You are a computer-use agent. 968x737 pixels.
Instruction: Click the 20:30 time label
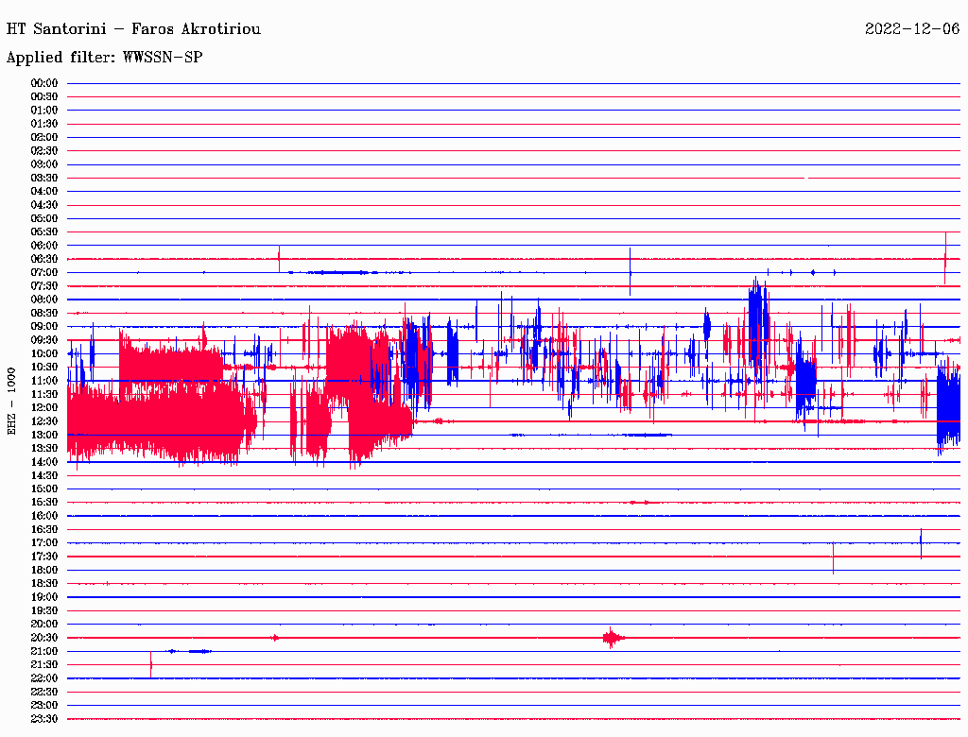click(43, 638)
